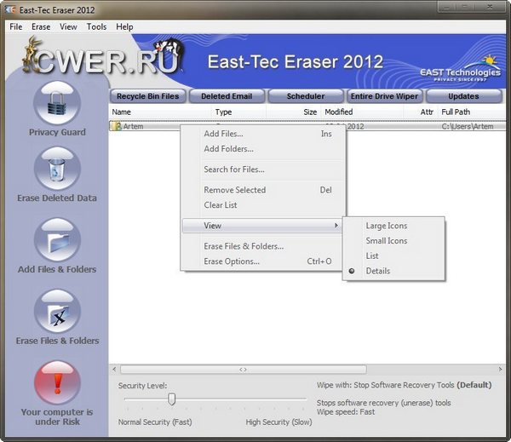Select Add Files... in context menu
The image size is (511, 442).
click(x=262, y=134)
